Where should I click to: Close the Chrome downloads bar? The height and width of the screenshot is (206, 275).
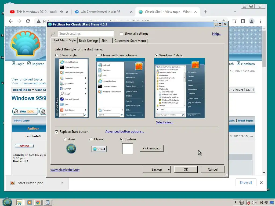261,182
